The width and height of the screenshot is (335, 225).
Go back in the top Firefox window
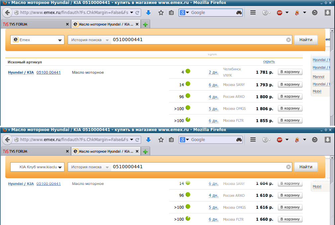pyautogui.click(x=7, y=13)
